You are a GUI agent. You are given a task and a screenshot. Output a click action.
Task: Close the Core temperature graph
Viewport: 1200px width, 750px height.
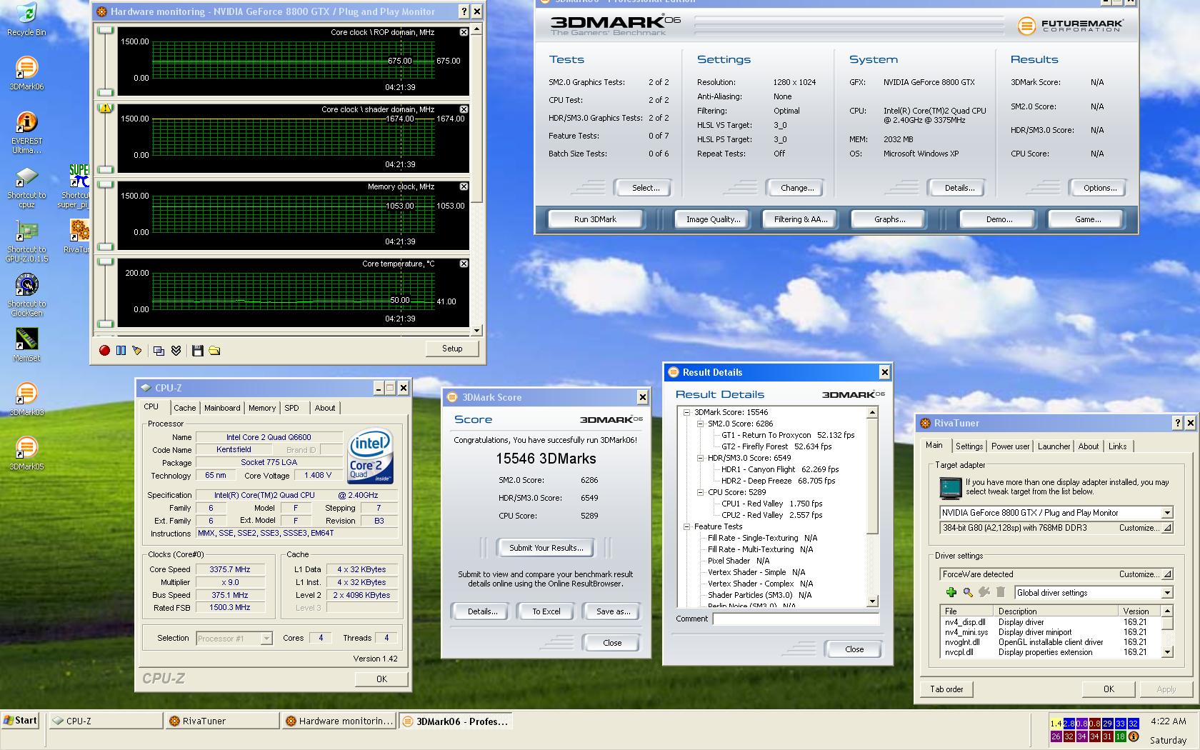[464, 264]
